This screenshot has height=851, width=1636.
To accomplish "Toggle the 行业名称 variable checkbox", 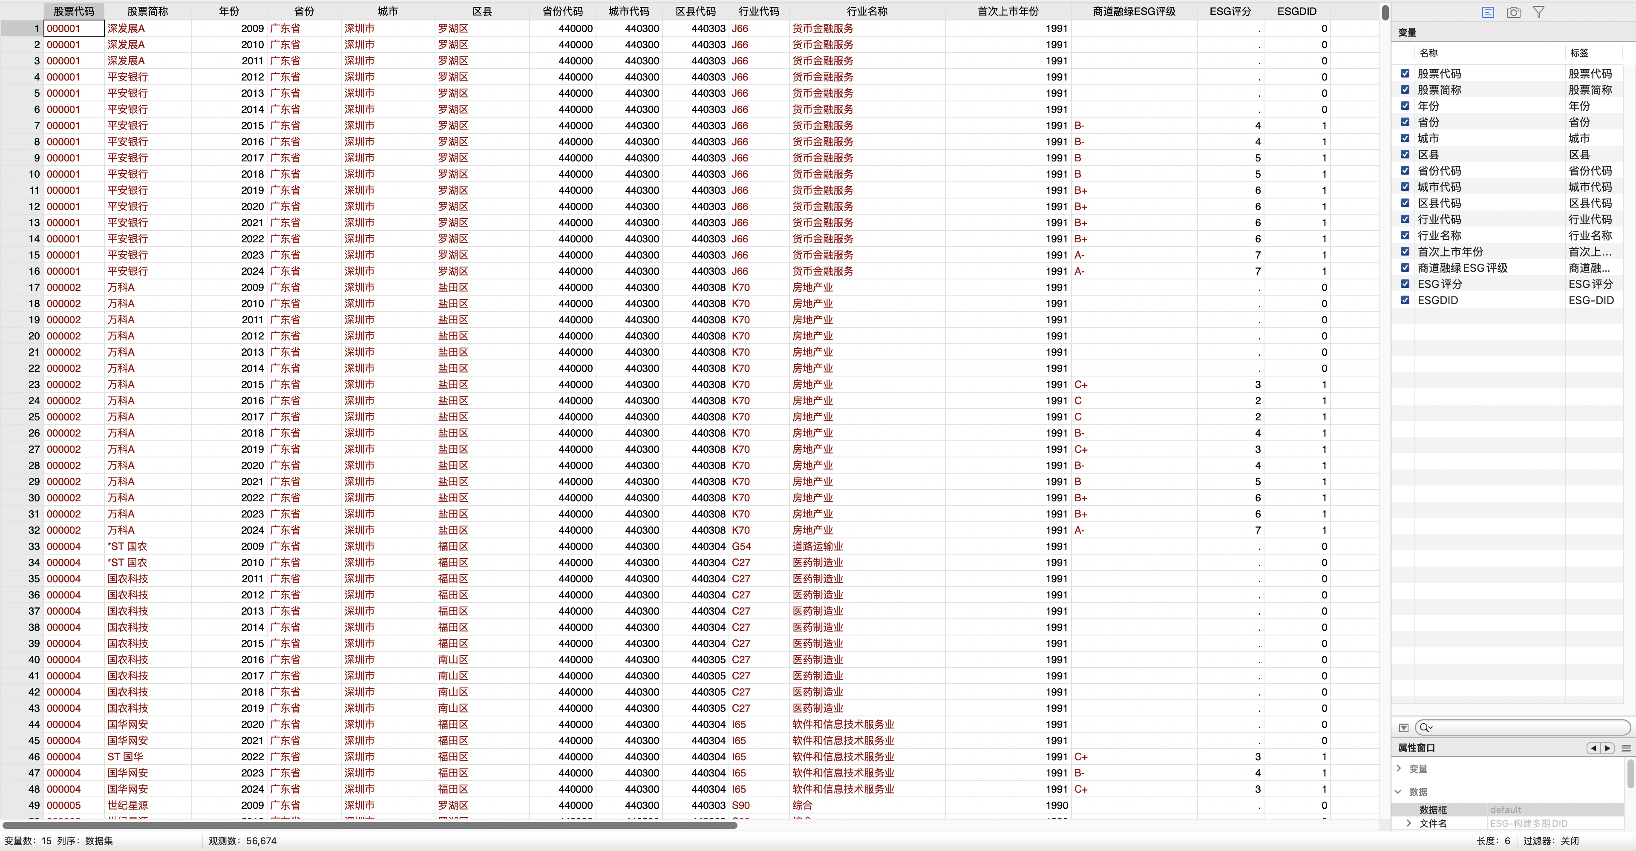I will coord(1405,236).
